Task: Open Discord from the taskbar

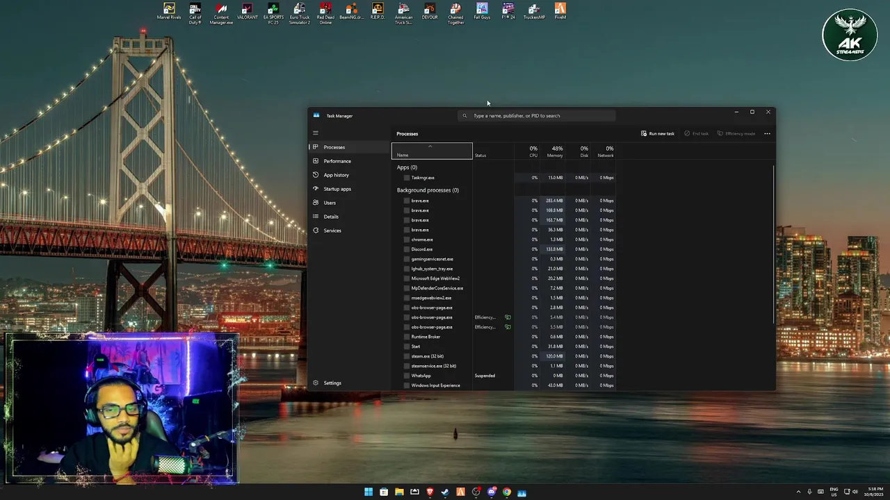Action: pyautogui.click(x=492, y=492)
